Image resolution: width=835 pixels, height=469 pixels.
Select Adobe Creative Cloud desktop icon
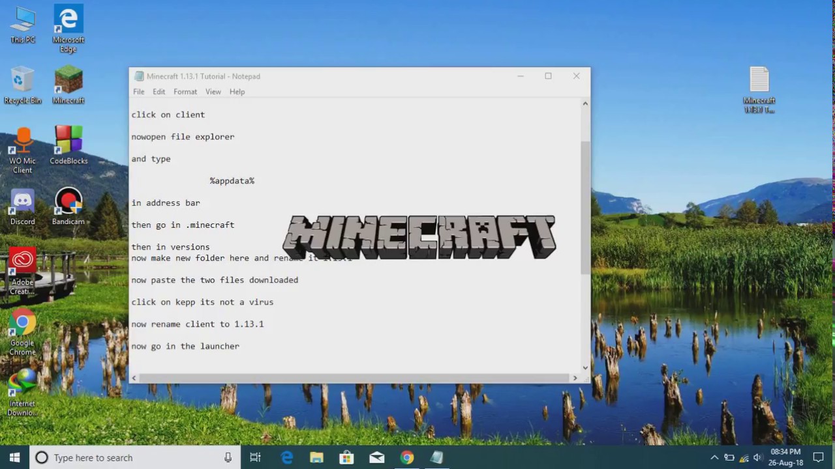coord(22,272)
